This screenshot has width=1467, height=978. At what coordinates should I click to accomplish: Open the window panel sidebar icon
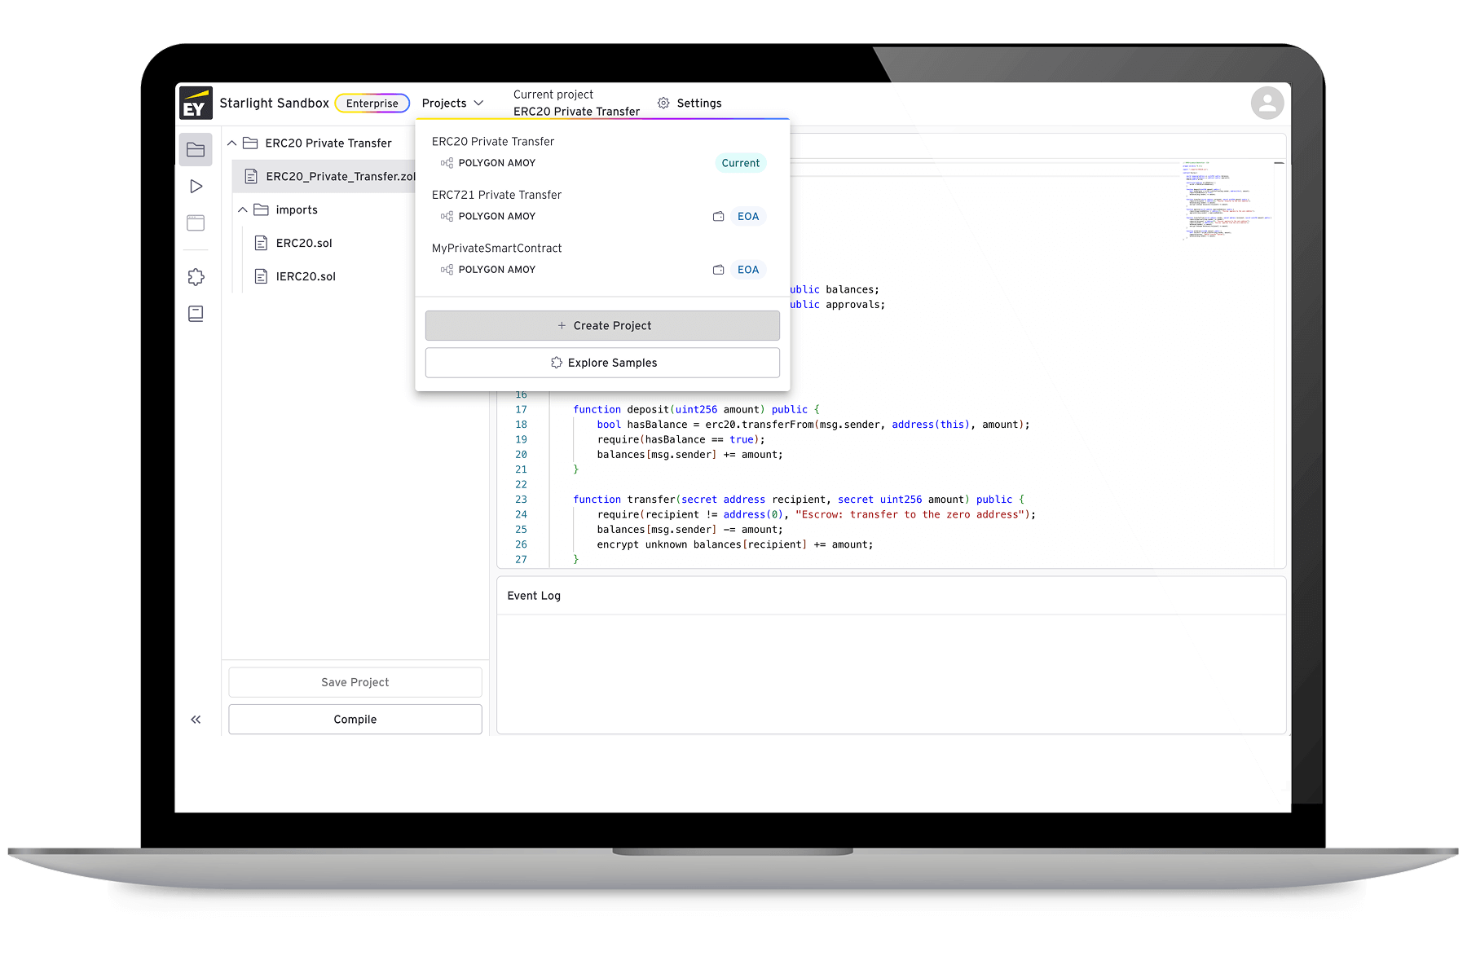point(196,223)
